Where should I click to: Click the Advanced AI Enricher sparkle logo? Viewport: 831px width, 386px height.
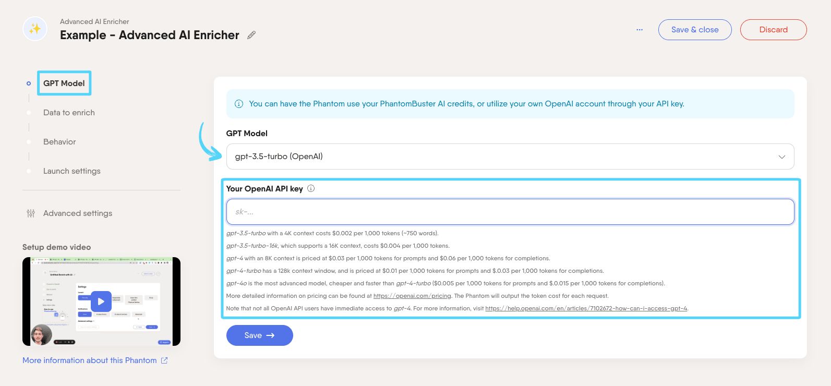pos(35,29)
